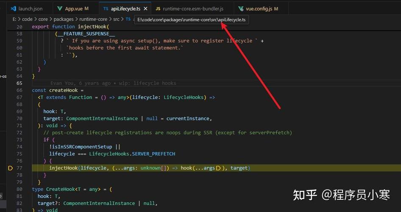The width and height of the screenshot is (401, 212).
Task: Click line number 80 in the gutter
Action: coord(19,189)
